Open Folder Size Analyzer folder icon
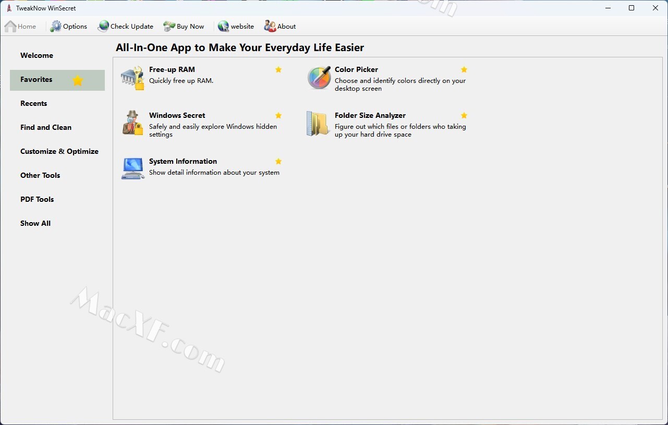The image size is (668, 425). (x=318, y=124)
